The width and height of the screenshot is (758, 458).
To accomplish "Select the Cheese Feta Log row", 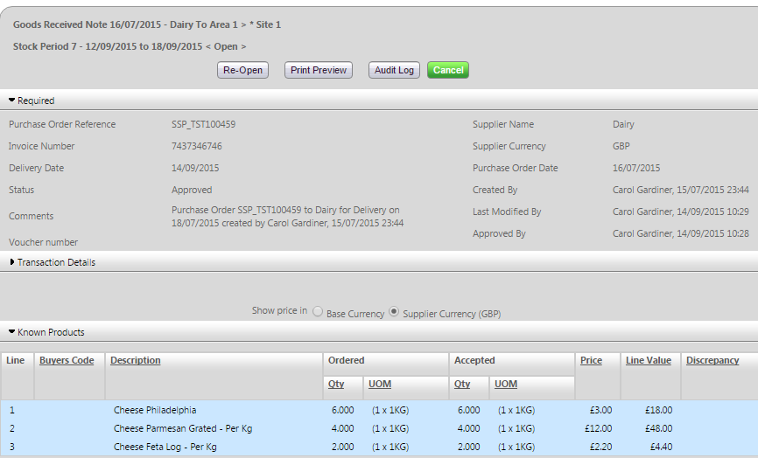I will click(x=165, y=447).
